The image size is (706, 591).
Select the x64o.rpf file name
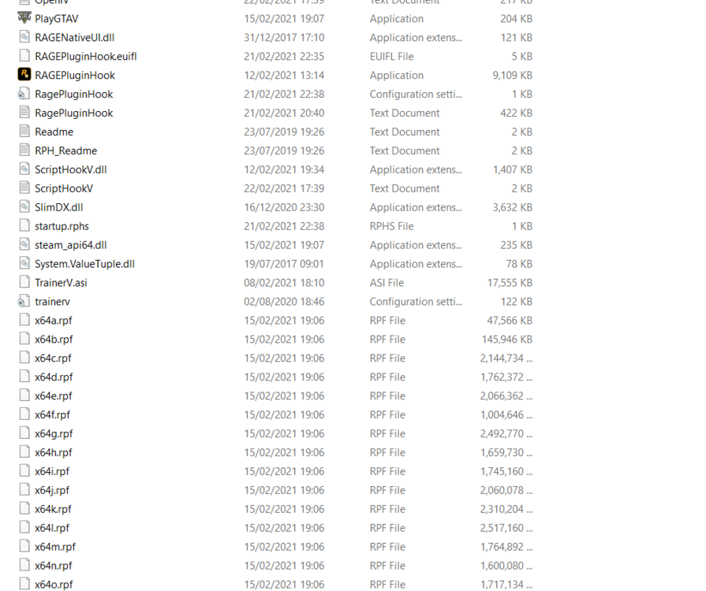click(x=54, y=584)
